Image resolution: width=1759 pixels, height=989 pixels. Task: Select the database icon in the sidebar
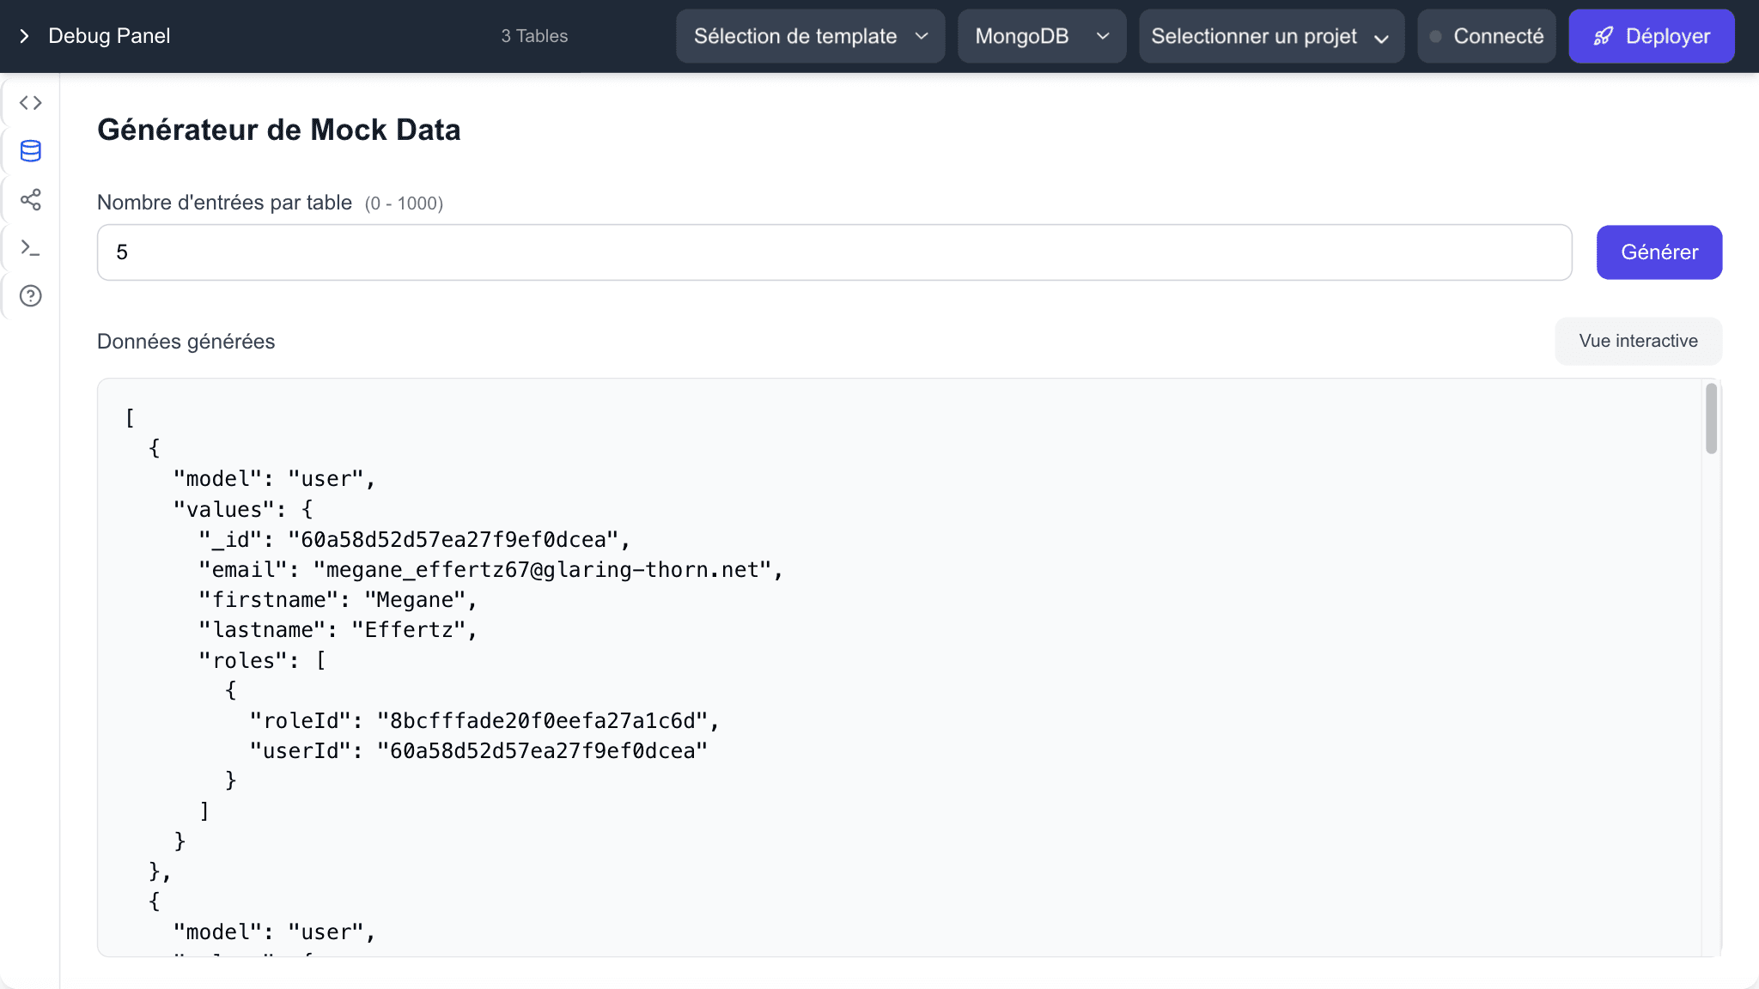31,151
